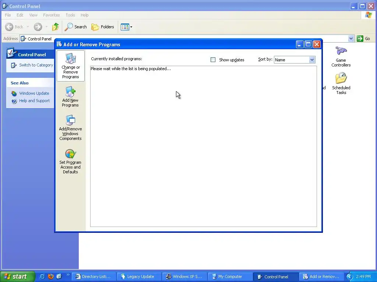
Task: Click the Go button beside address bar
Action: (363, 38)
